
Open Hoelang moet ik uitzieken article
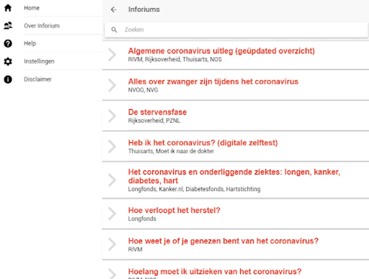pos(214,272)
